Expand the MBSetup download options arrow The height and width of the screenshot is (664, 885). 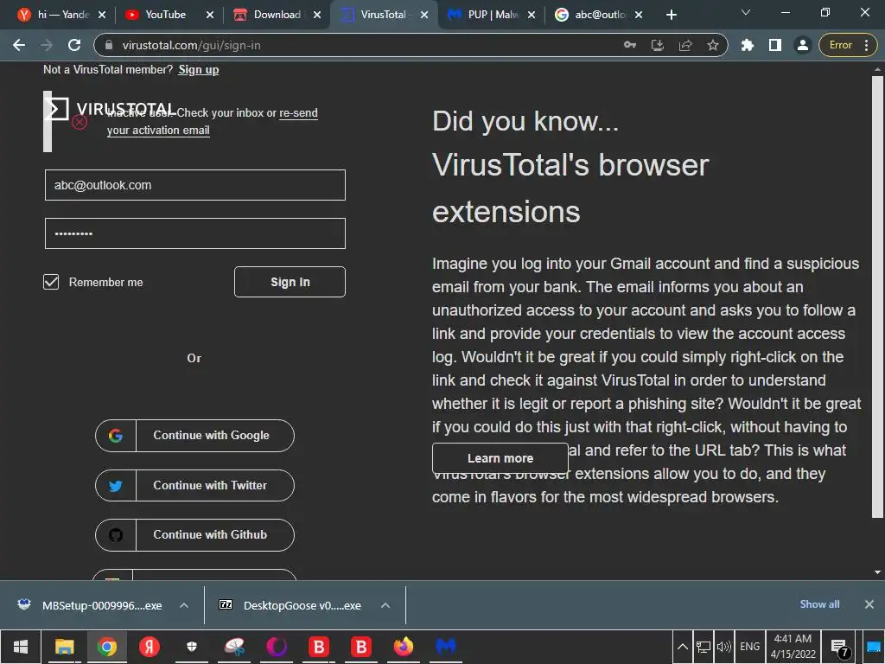point(184,605)
